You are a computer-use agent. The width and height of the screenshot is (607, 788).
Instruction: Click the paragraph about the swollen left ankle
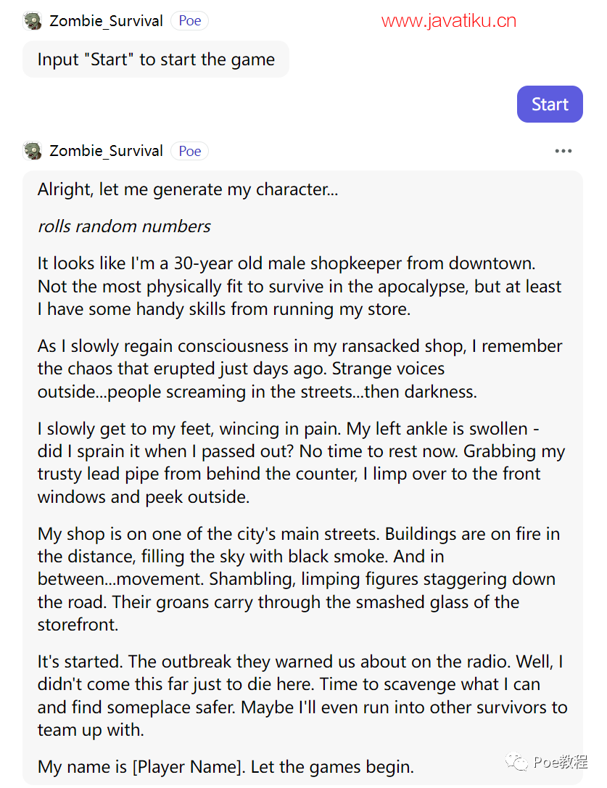pyautogui.click(x=301, y=462)
